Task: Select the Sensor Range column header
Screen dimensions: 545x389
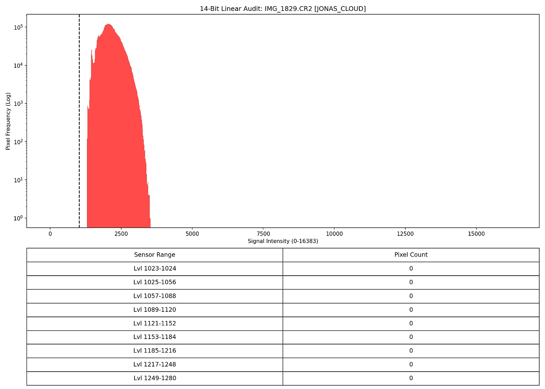Action: 155,255
